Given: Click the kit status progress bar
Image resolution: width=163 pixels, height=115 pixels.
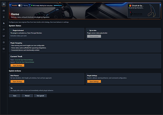Looking at the screenshot, I should tap(58, 6).
